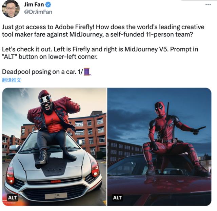Click the 翻译推文 translate tweet link
The height and width of the screenshot is (211, 217).
click(12, 80)
